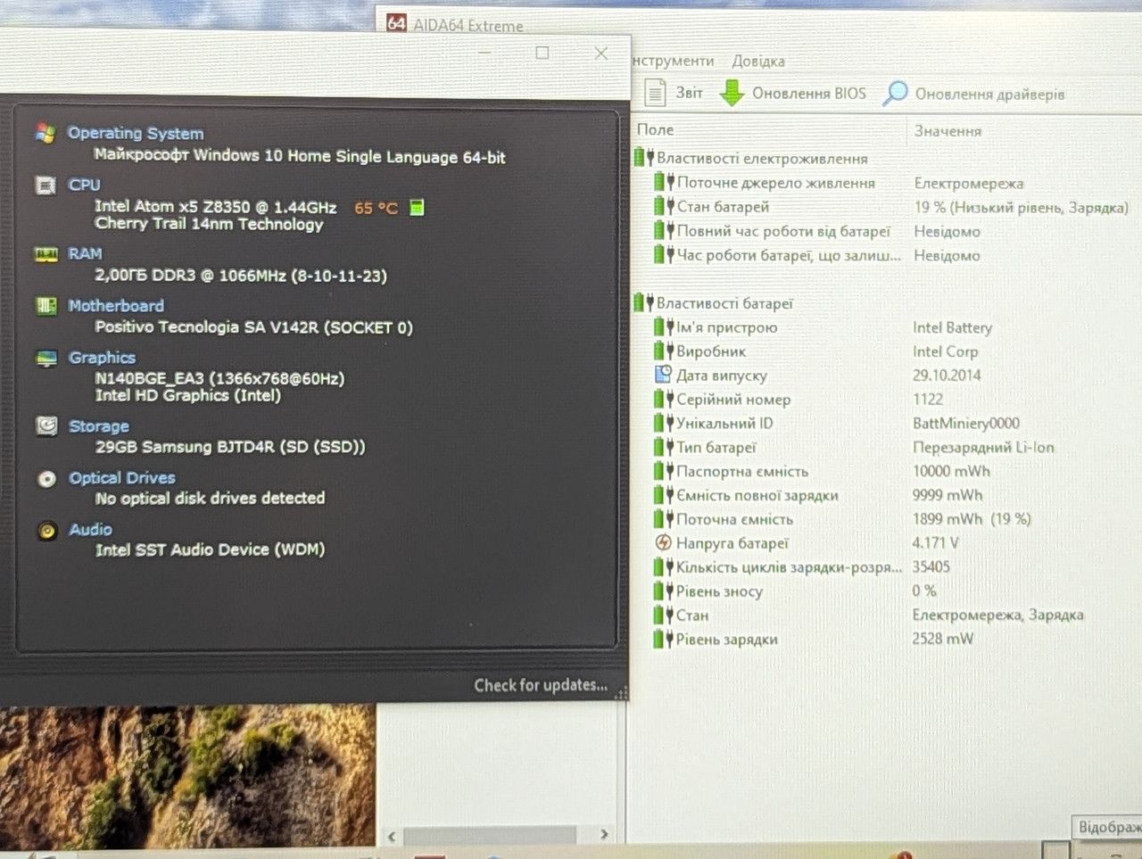1142x859 pixels.
Task: Open the Storage section heading in Speccy
Action: tap(99, 426)
